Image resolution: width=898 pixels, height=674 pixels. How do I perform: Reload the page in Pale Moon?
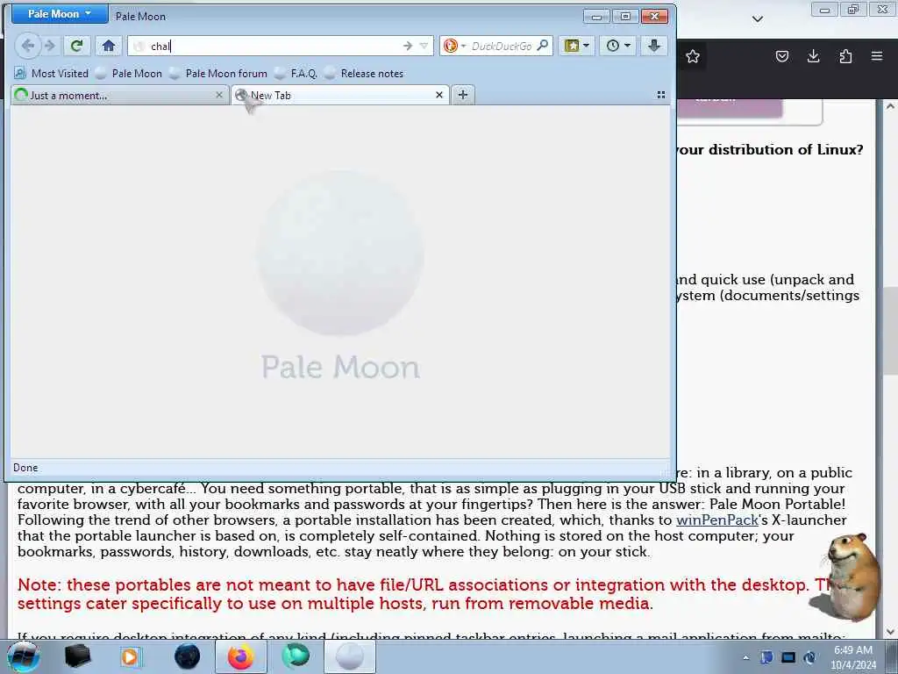(77, 46)
